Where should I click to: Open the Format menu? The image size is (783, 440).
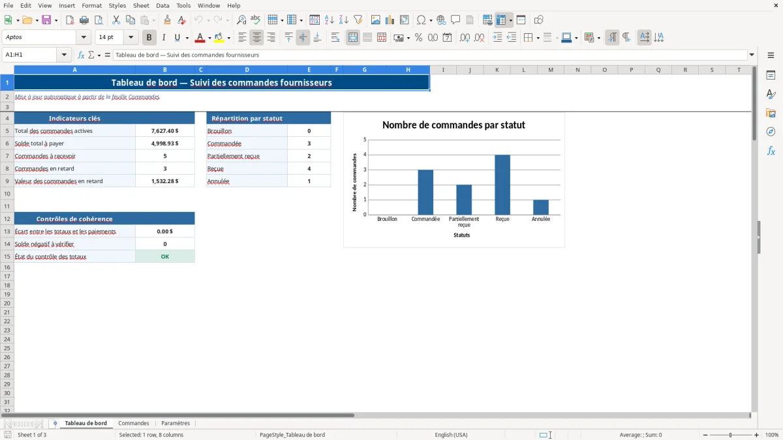point(91,5)
